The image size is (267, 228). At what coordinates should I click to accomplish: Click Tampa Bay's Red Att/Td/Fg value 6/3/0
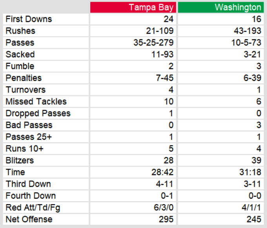(163, 208)
